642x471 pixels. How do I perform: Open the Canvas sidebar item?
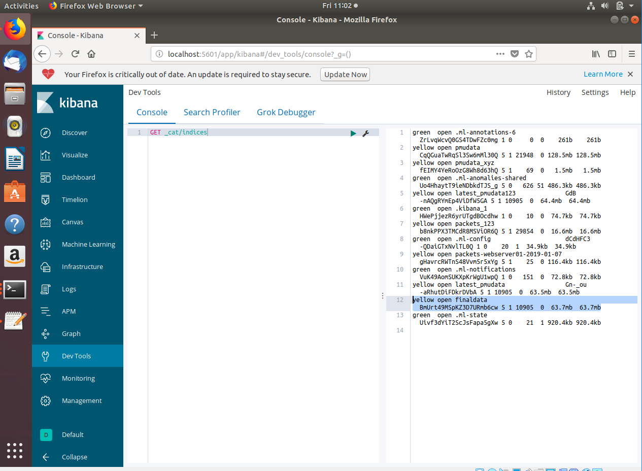pos(72,222)
